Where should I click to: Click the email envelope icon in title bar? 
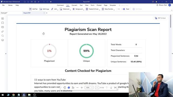(32, 2)
